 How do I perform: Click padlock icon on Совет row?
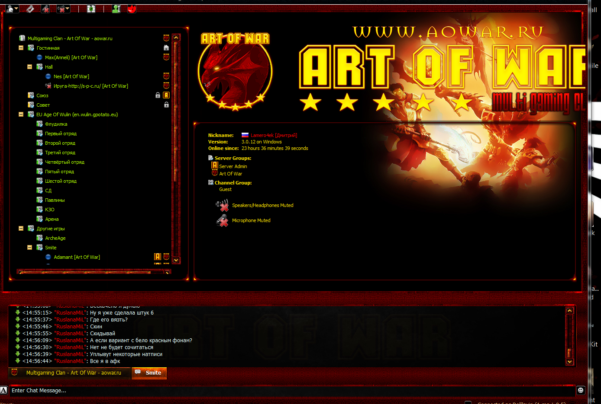pyautogui.click(x=166, y=105)
